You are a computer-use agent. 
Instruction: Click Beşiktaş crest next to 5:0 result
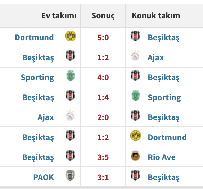point(135,36)
